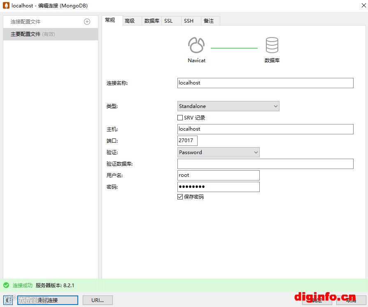Click the MongoDB leaf icon in the title bar

click(x=6, y=6)
